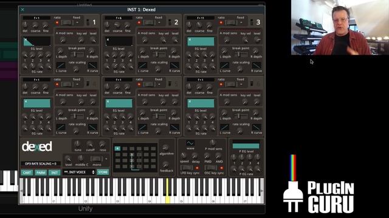Click the feedback knob
Screen dimensions: 389x218
(x=165, y=165)
